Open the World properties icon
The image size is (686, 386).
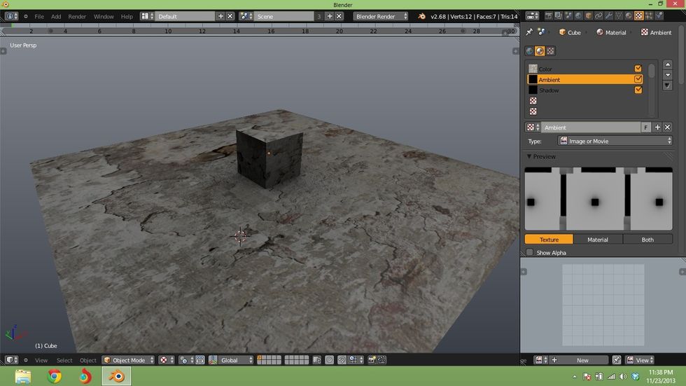coord(579,15)
